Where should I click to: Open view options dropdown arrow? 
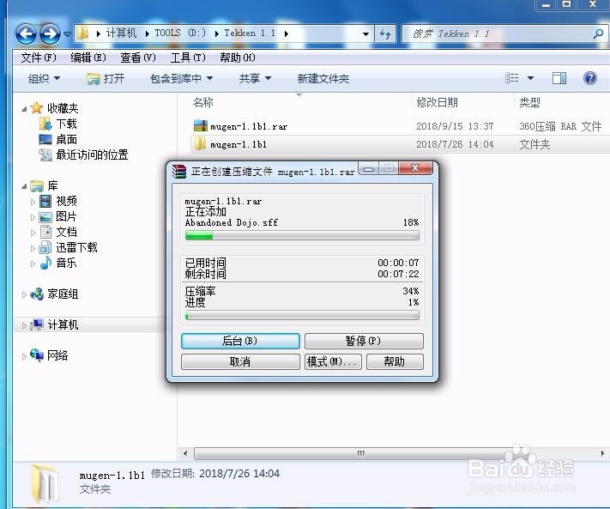pos(530,78)
